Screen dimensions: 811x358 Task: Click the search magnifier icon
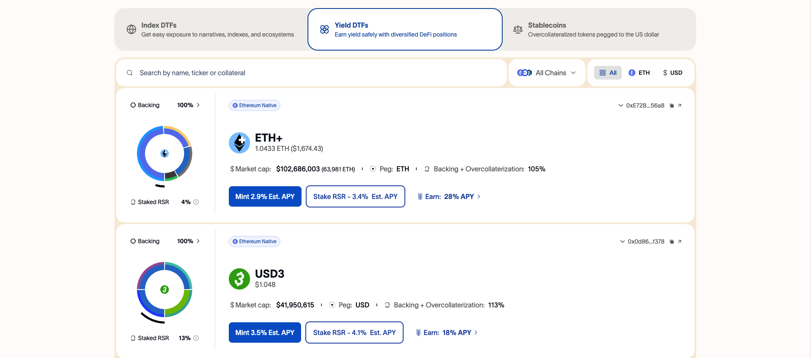(x=130, y=73)
